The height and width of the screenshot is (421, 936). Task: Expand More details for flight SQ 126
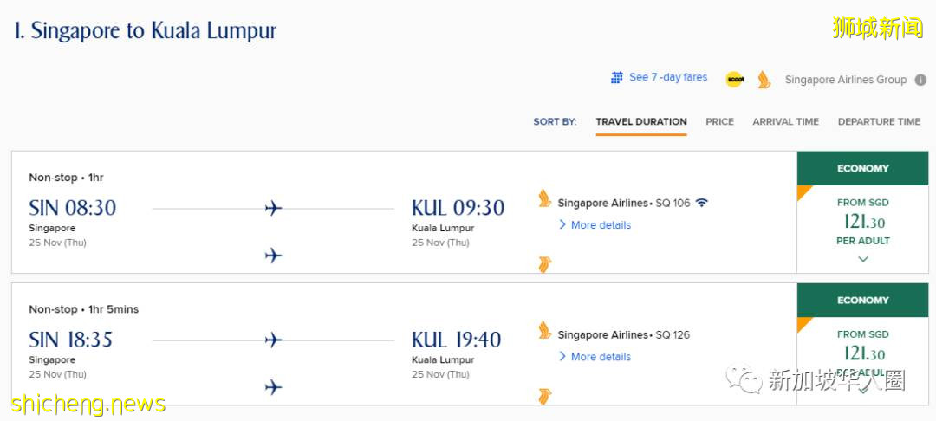point(600,357)
